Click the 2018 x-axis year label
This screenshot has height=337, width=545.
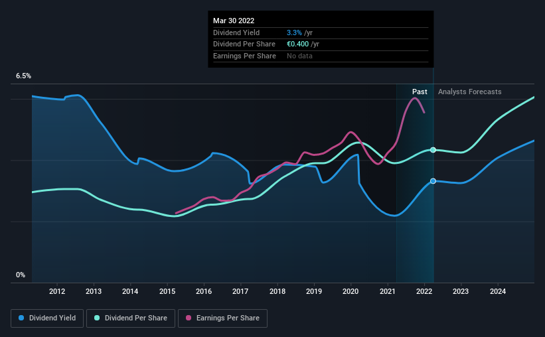(277, 291)
